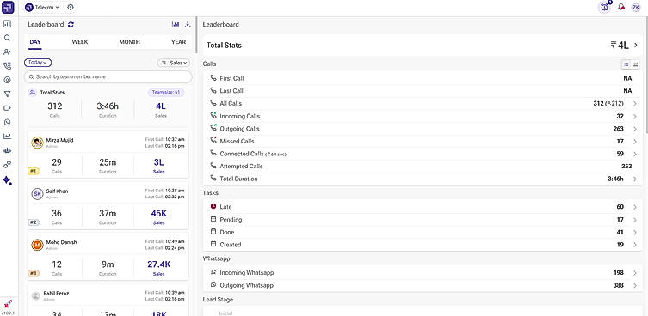Screen dimensions: 648x316
Task: Open the notifications bell icon
Action: (620, 7)
